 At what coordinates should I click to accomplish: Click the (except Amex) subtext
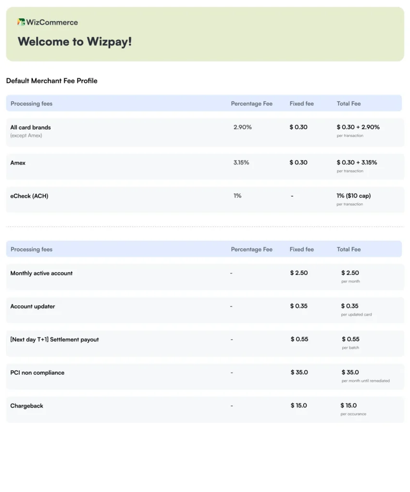point(26,135)
